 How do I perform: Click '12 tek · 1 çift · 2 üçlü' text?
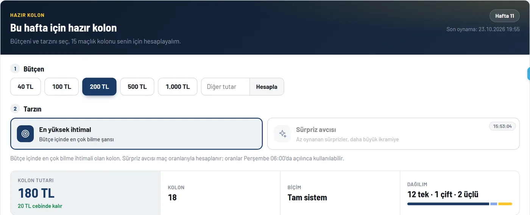click(443, 194)
